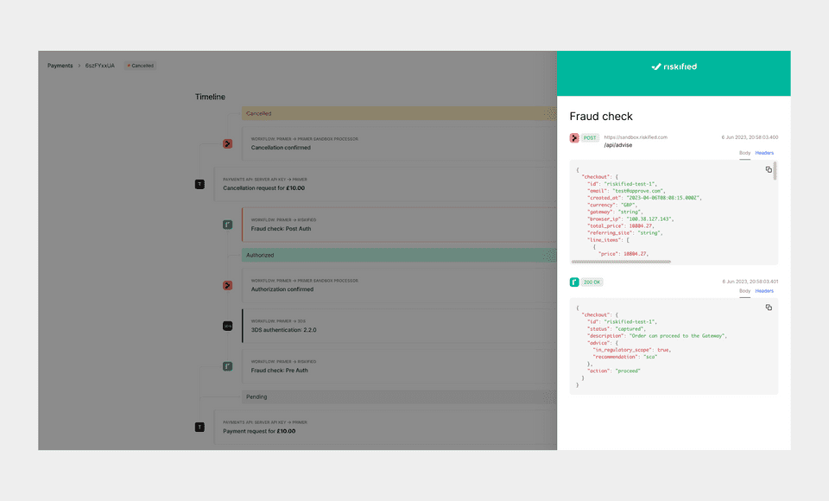The image size is (829, 501).
Task: Click the Cancelled status bar in the timeline
Action: coord(399,113)
